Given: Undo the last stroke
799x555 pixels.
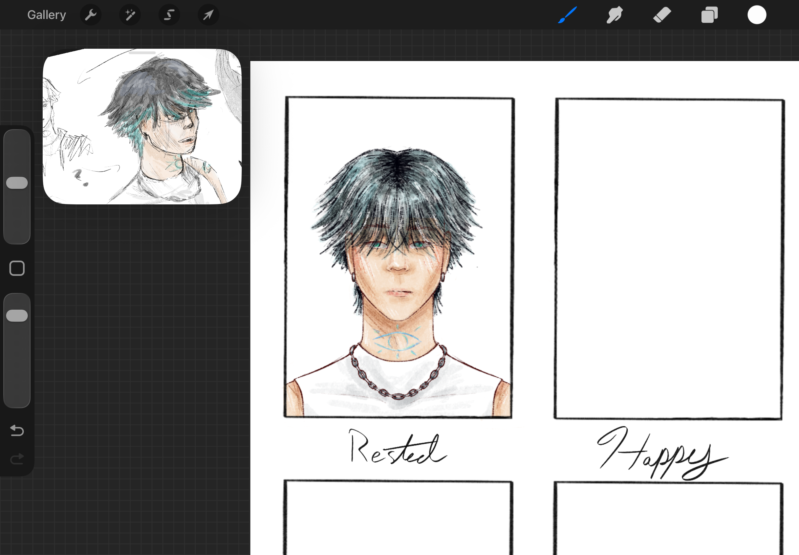Looking at the screenshot, I should tap(17, 430).
